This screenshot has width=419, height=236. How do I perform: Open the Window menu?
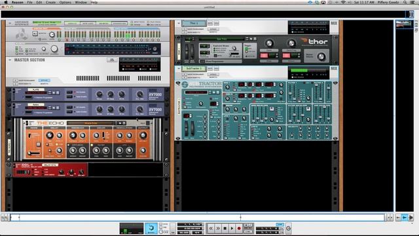pyautogui.click(x=81, y=2)
